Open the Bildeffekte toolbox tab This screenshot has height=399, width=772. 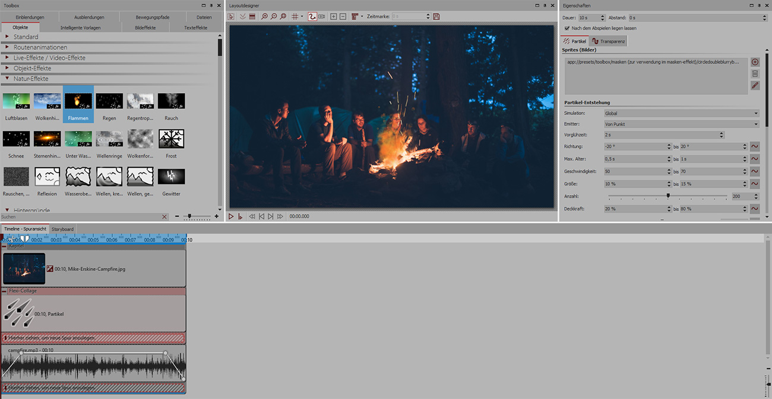coord(145,28)
